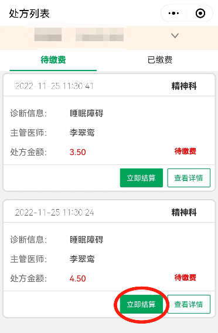Open the prescription dated 2022-11-25 11:30:41

point(54,86)
